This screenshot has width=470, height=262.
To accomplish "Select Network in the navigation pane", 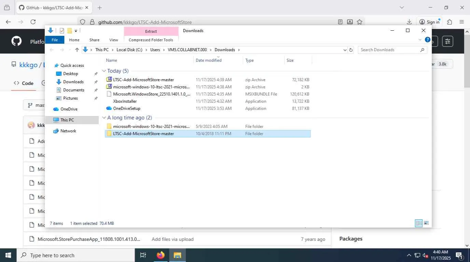I will click(x=68, y=131).
